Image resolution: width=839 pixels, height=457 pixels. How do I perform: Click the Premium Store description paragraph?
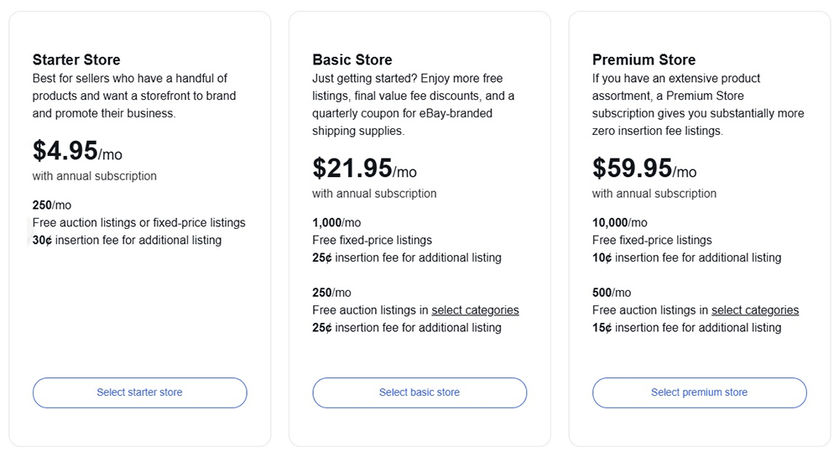coord(698,105)
